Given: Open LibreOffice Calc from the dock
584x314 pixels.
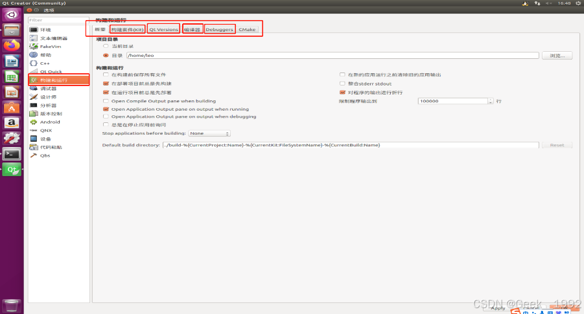Looking at the screenshot, I should click(12, 76).
